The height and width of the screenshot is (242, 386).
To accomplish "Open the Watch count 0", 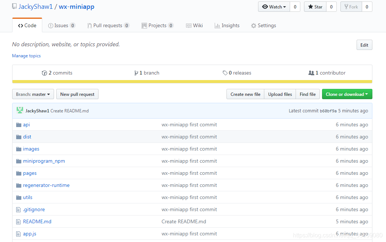I will [x=295, y=7].
